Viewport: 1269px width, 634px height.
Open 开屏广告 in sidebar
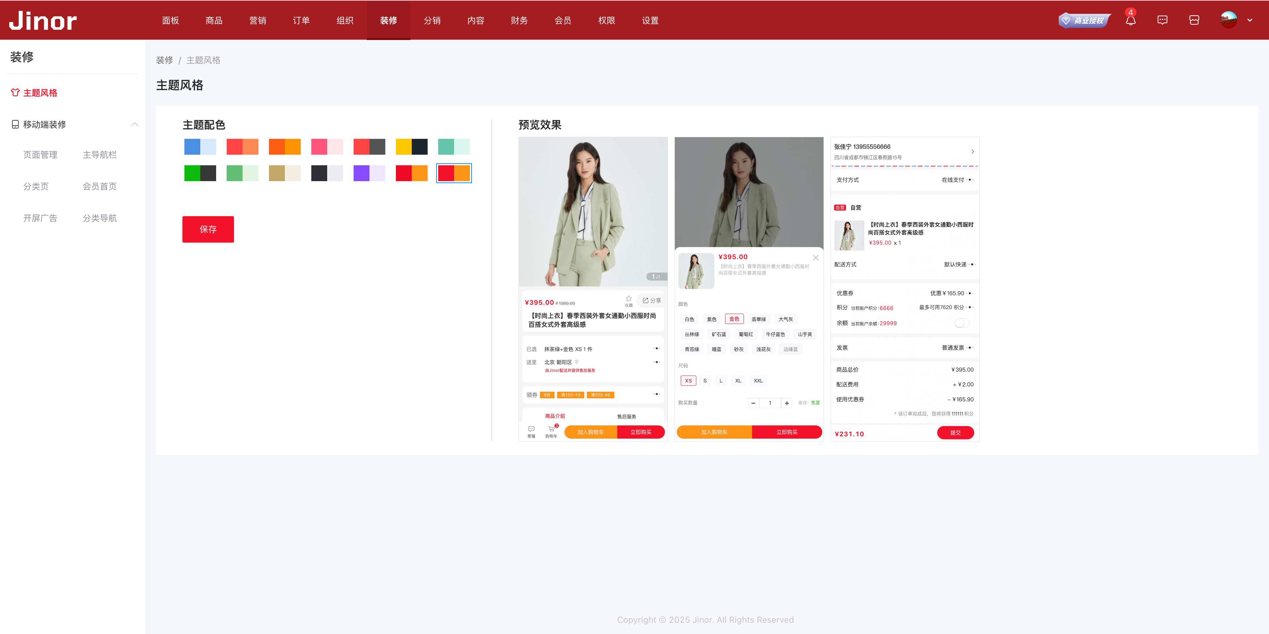click(40, 218)
